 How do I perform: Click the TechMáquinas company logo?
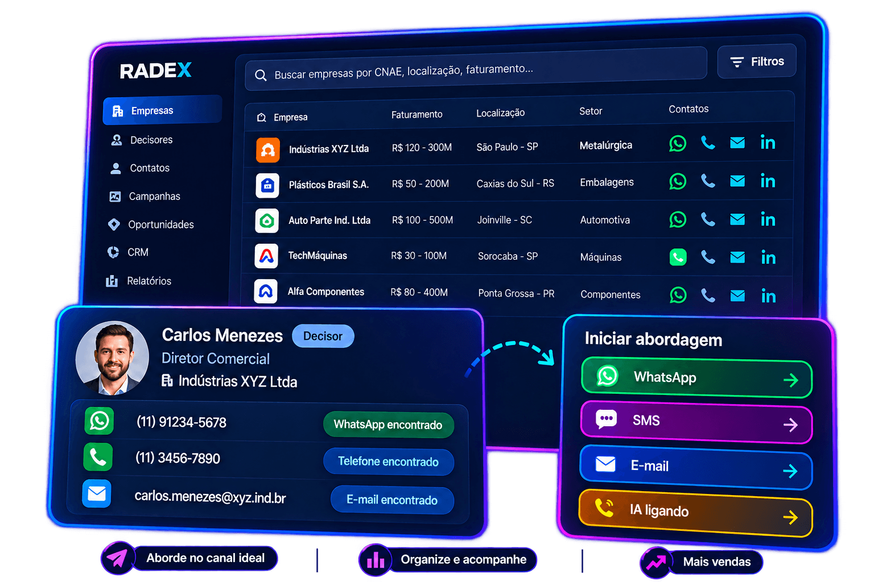click(x=266, y=256)
